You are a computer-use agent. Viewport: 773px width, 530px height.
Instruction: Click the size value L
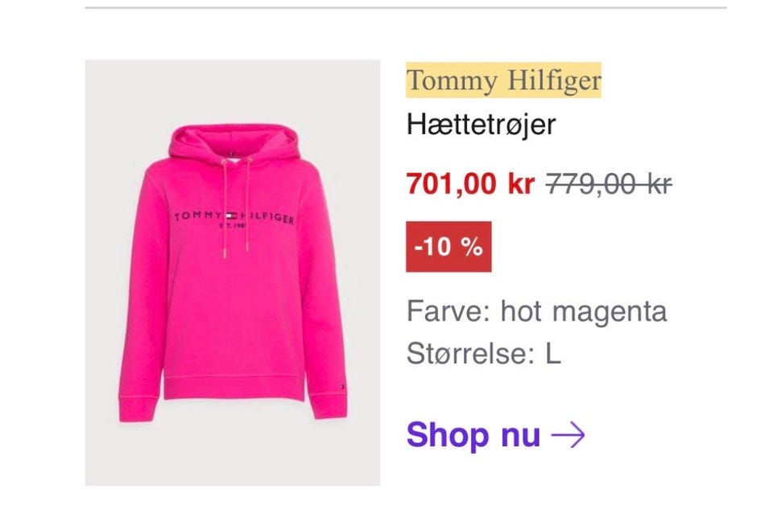coord(553,354)
